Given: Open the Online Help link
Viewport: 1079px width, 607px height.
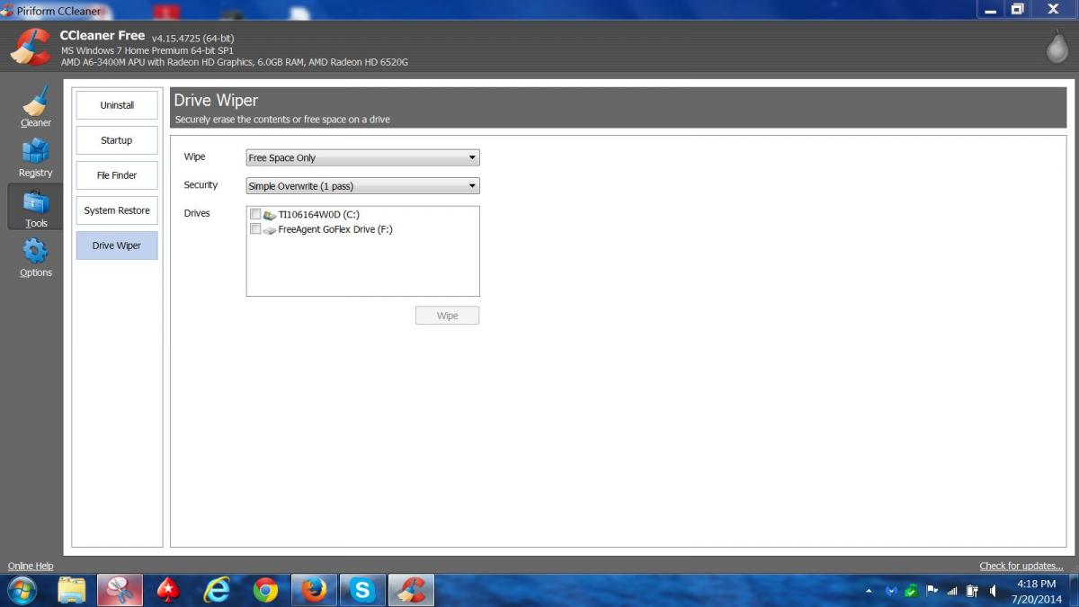Looking at the screenshot, I should pos(31,566).
